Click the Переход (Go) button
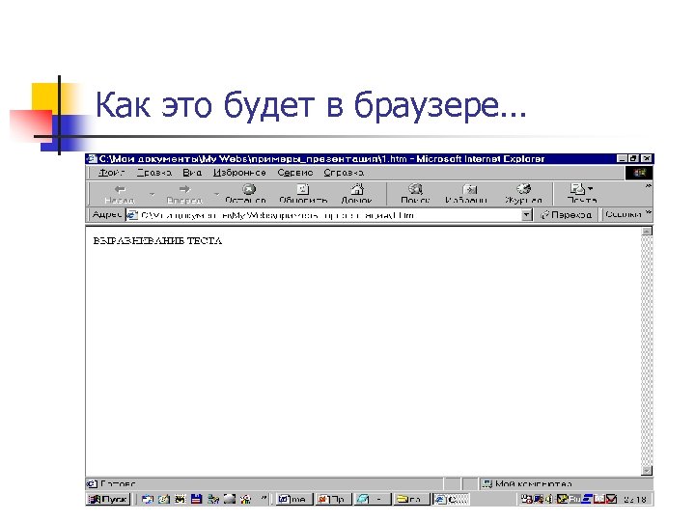 click(566, 215)
